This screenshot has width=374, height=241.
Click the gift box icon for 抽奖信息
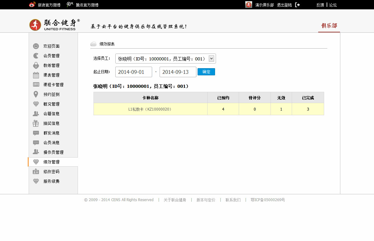click(36, 123)
